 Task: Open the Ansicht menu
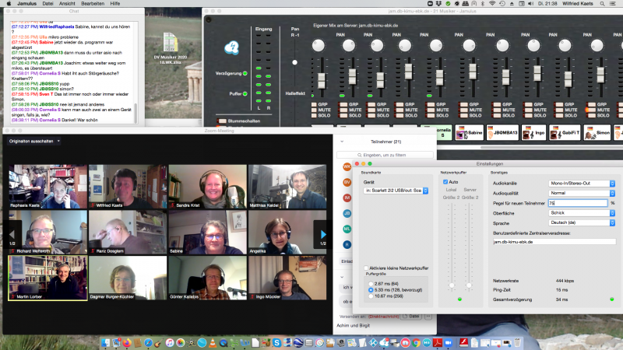point(67,5)
